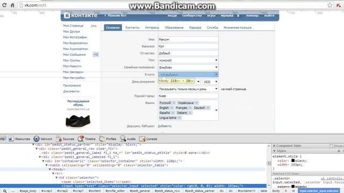
Task: Click the ред. edit link beside Моя Страница
Action: pyautogui.click(x=94, y=26)
